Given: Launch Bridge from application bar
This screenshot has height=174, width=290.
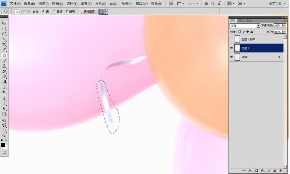Looking at the screenshot, I should tap(171, 3).
